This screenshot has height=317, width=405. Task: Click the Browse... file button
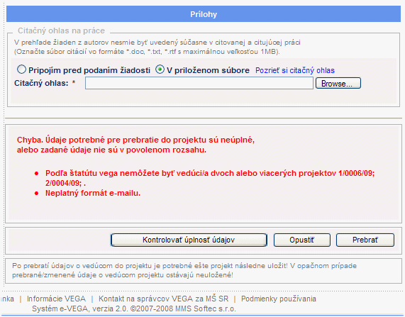338,83
